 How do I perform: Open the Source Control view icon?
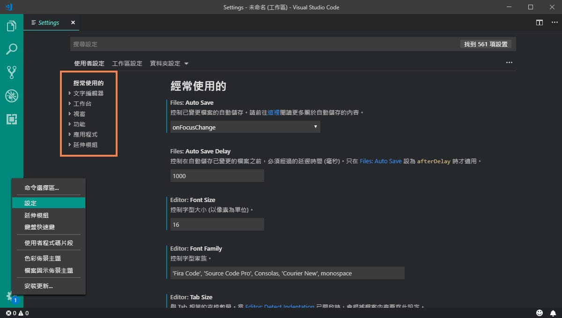(x=12, y=72)
